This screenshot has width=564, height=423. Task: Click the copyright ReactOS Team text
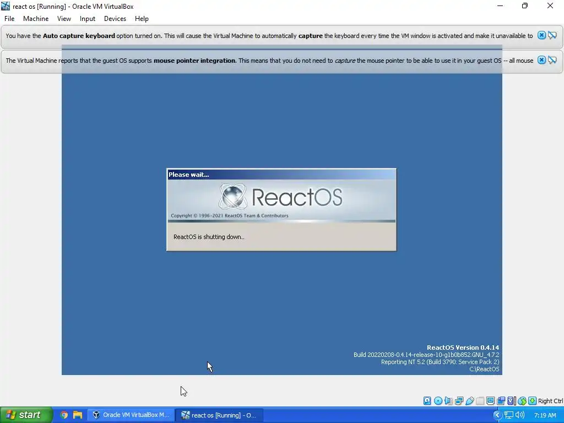click(x=230, y=215)
